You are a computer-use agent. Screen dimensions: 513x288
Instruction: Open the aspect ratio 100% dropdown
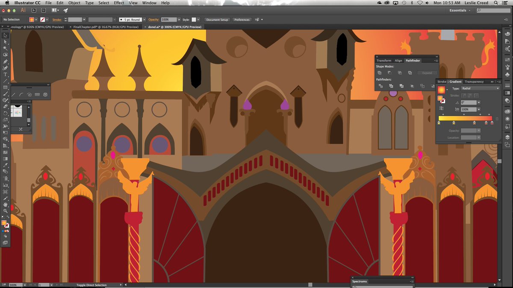479,110
